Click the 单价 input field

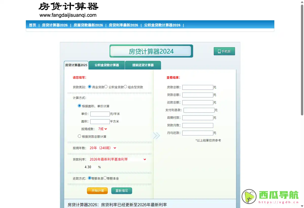(100, 114)
